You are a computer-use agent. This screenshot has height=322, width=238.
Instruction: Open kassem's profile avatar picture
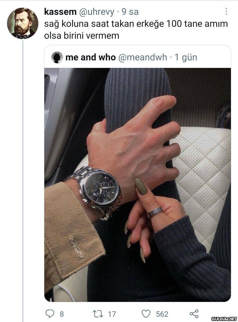(23, 23)
